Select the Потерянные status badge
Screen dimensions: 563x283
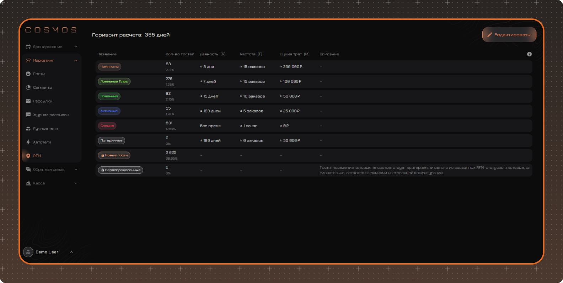[x=111, y=140]
